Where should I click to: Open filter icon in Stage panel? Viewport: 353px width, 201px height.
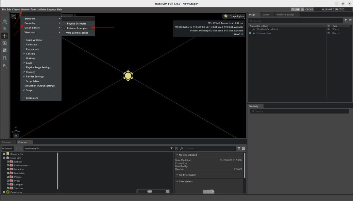[x=346, y=21]
